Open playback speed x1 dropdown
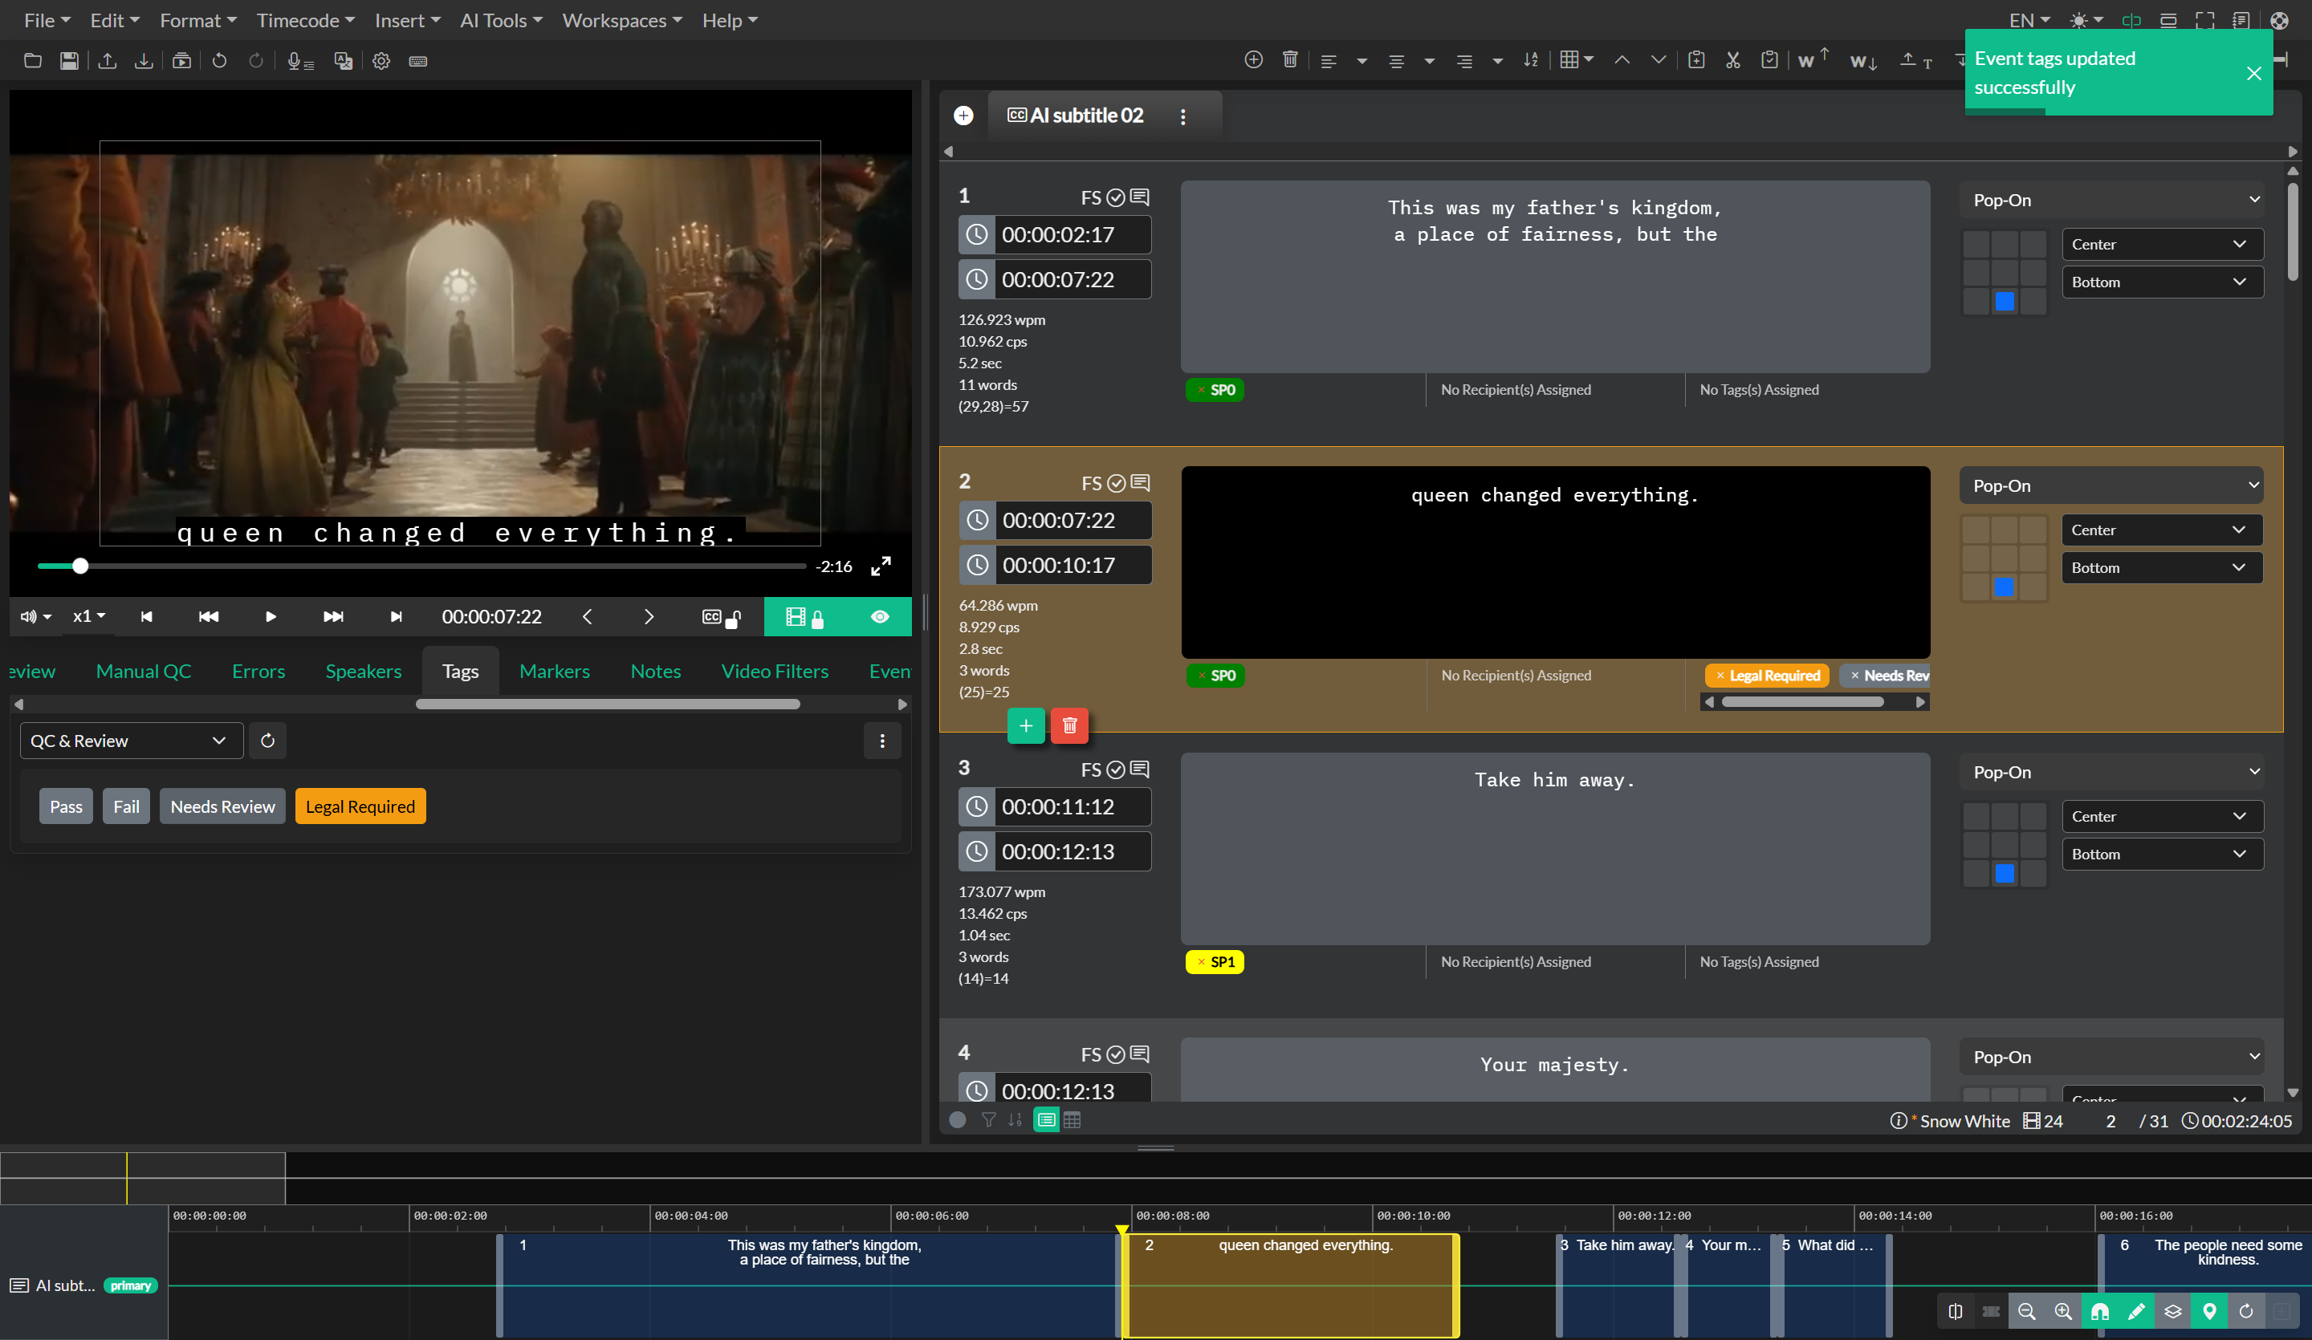 88,616
